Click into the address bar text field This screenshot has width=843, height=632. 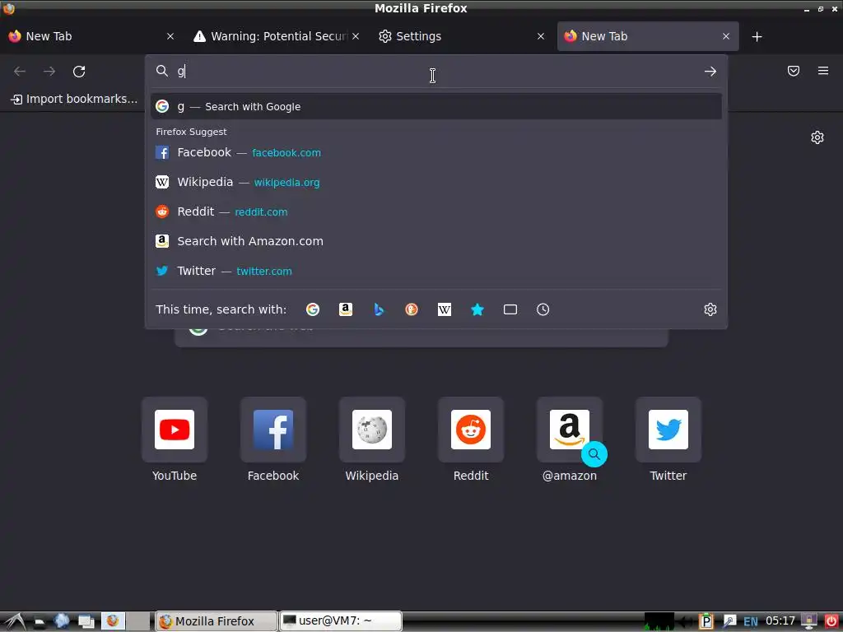(435, 72)
